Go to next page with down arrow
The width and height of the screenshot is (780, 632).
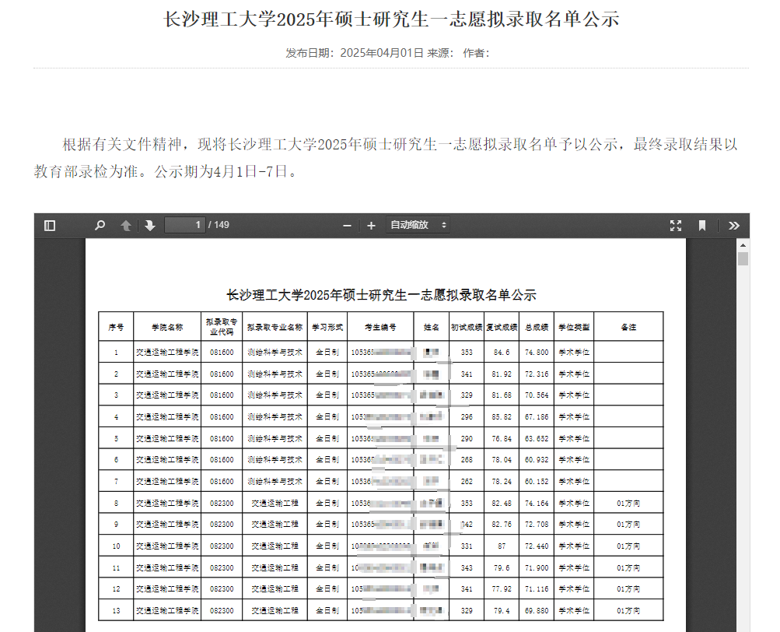coord(150,226)
